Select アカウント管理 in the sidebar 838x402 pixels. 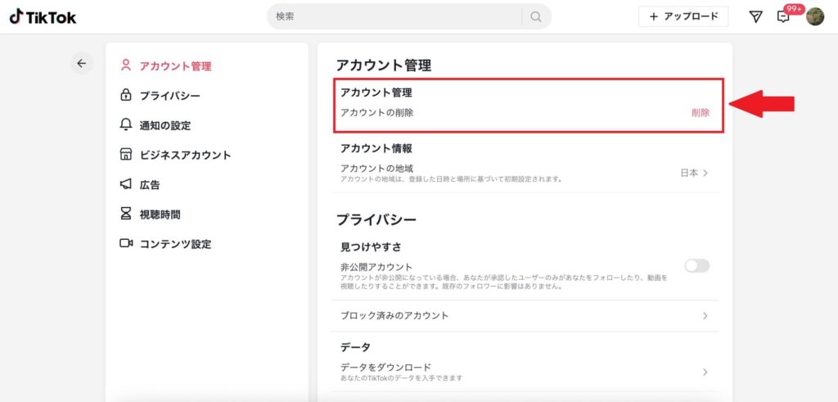pos(175,66)
